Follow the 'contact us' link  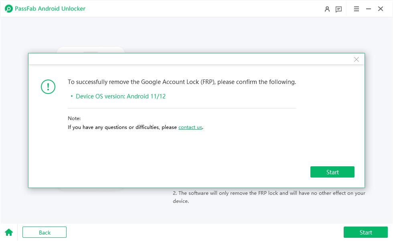coord(190,127)
